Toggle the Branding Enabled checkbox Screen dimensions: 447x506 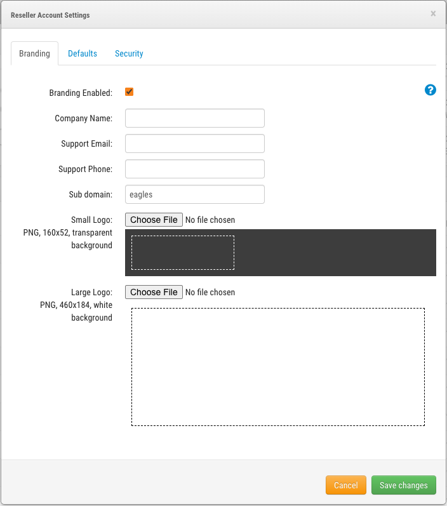tap(130, 92)
